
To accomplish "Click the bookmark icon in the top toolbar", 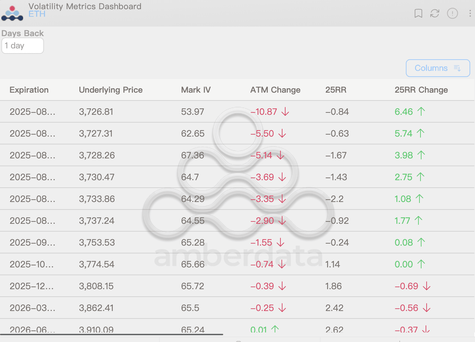I will (x=418, y=14).
